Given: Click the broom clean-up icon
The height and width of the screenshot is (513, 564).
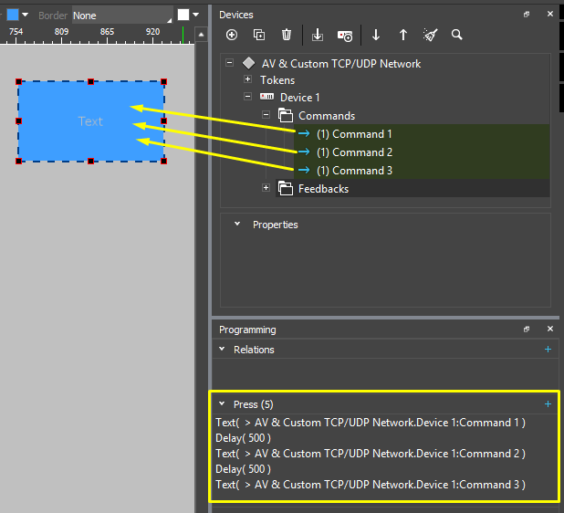Looking at the screenshot, I should (x=431, y=35).
